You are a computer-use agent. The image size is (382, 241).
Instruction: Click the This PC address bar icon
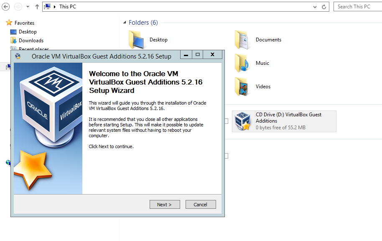47,7
